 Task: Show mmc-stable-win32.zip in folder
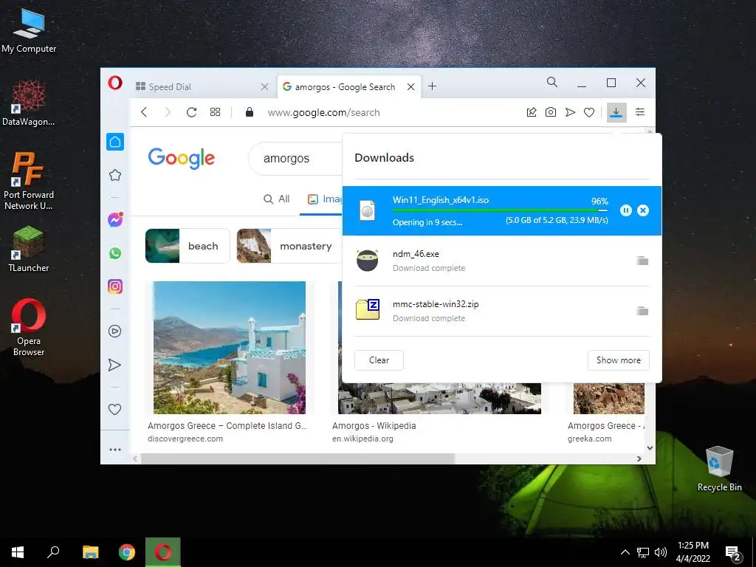click(x=642, y=311)
